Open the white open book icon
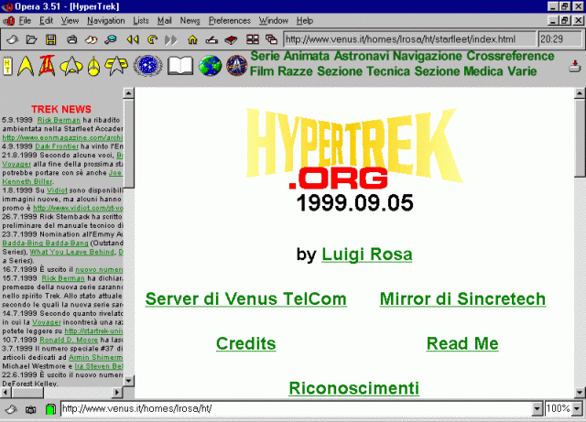The height and width of the screenshot is (422, 586). [x=180, y=66]
